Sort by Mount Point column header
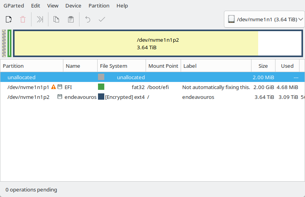Image resolution: width=305 pixels, height=197 pixels. [x=163, y=66]
